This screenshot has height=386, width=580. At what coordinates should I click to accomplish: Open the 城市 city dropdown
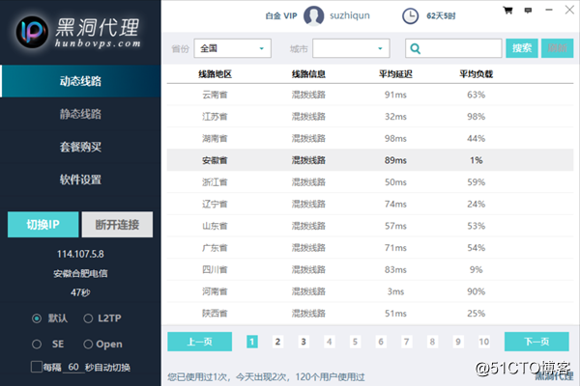(x=351, y=48)
